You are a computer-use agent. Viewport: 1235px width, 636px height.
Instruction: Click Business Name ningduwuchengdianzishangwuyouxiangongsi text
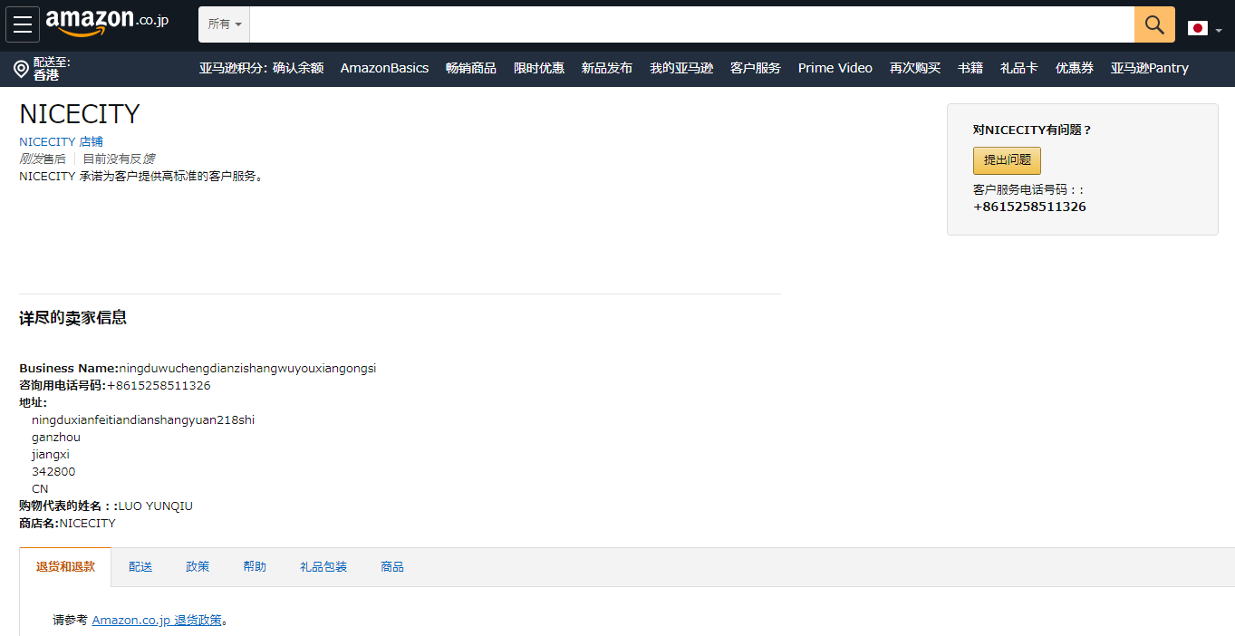pyautogui.click(x=198, y=369)
